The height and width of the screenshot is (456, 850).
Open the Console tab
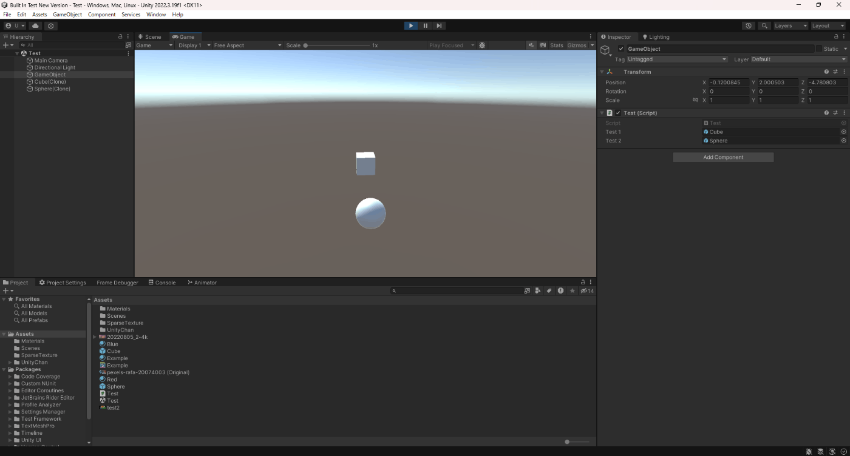point(162,283)
